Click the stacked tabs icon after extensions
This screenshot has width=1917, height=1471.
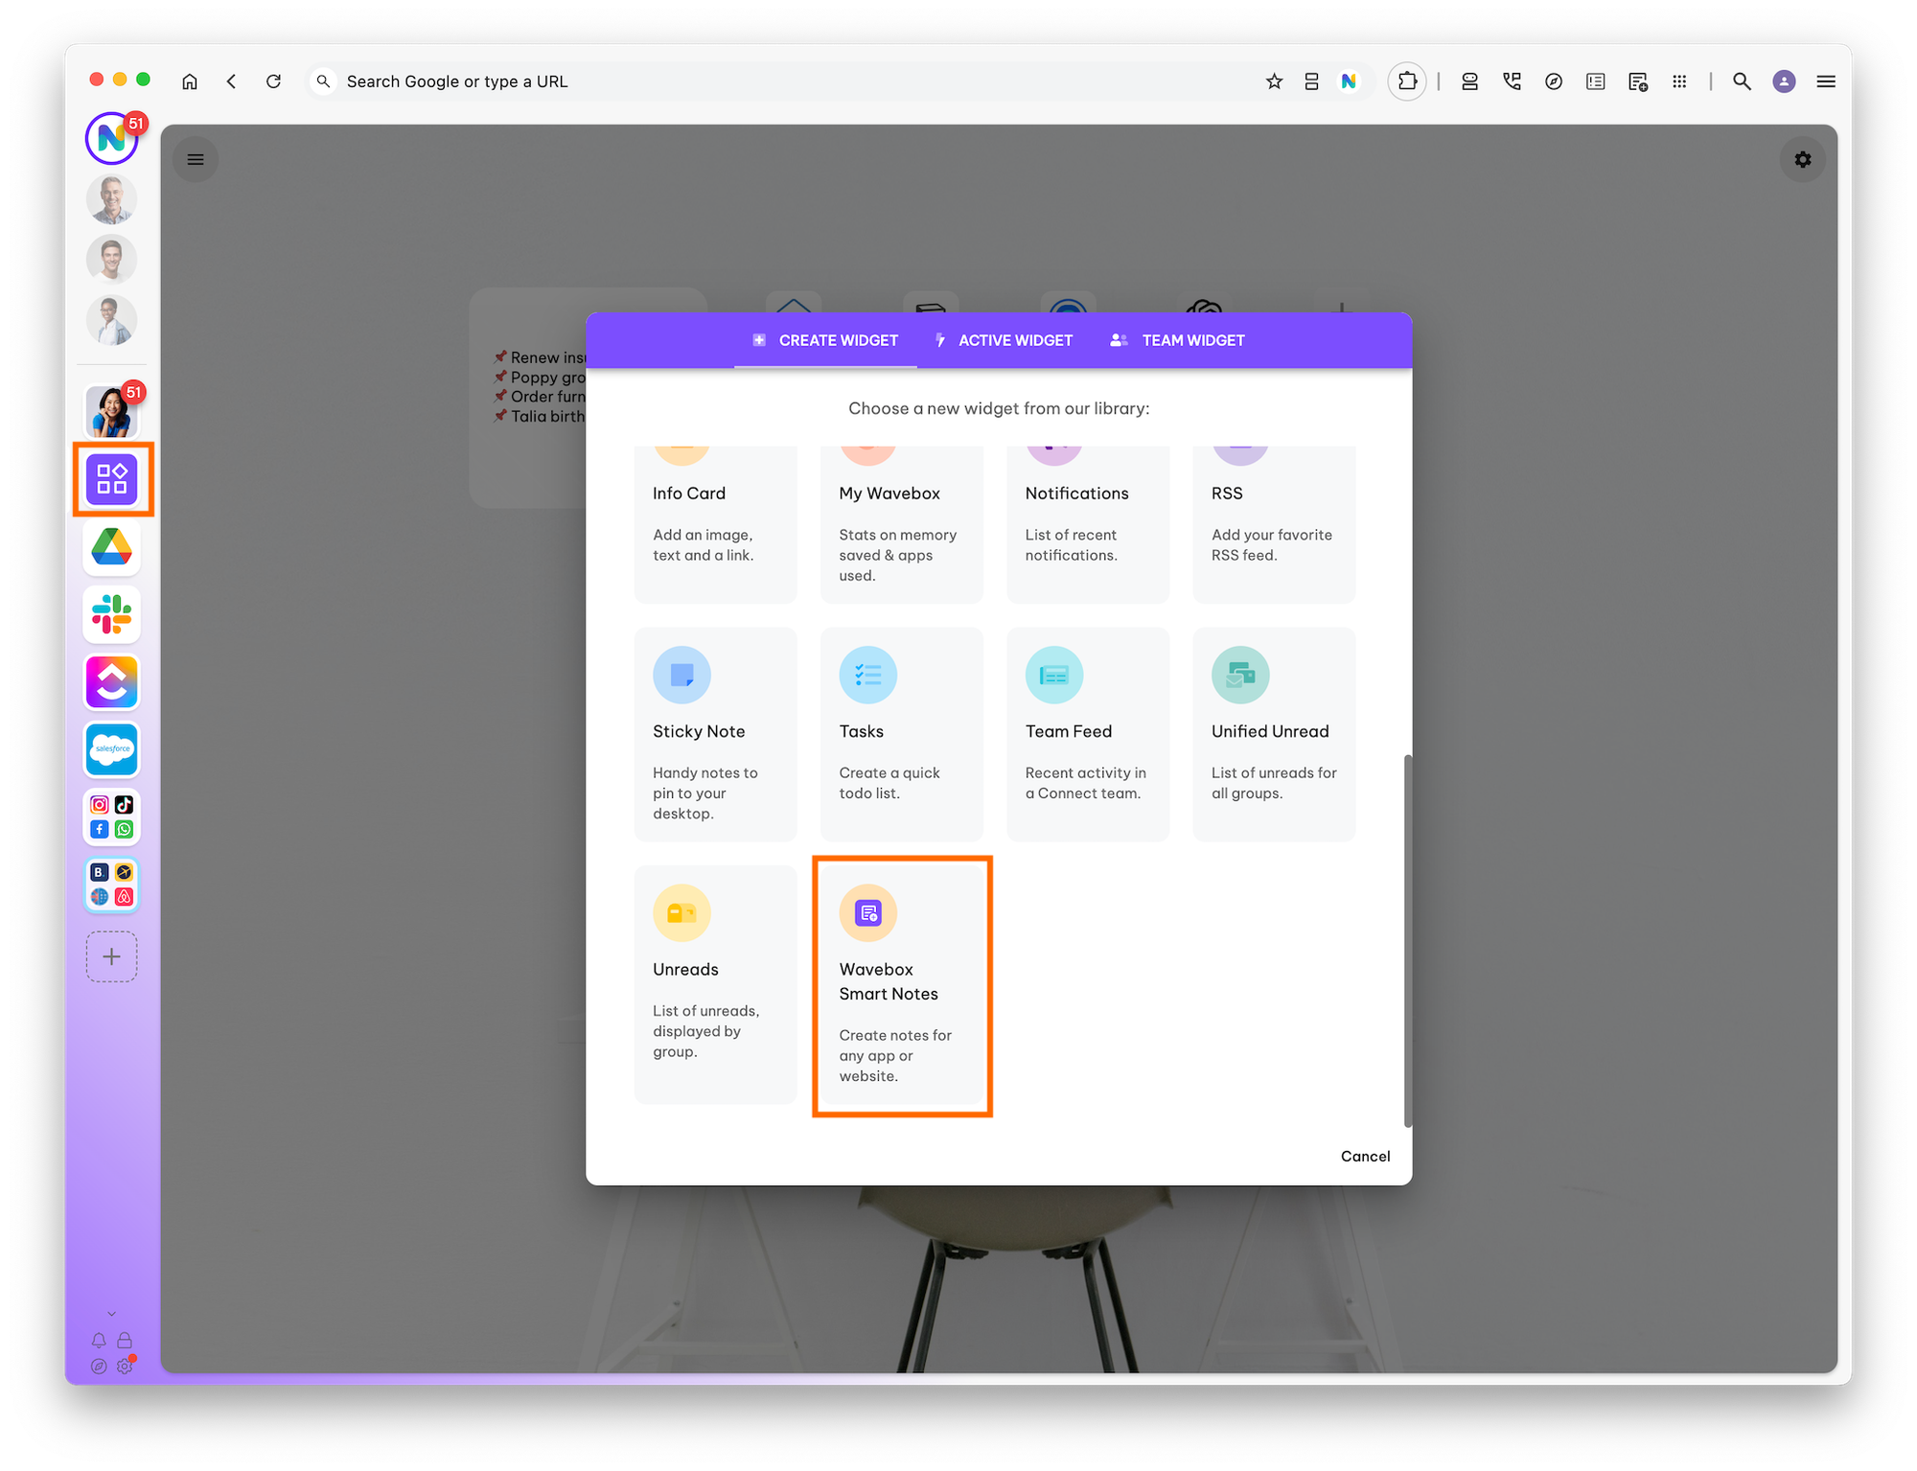tap(1469, 81)
